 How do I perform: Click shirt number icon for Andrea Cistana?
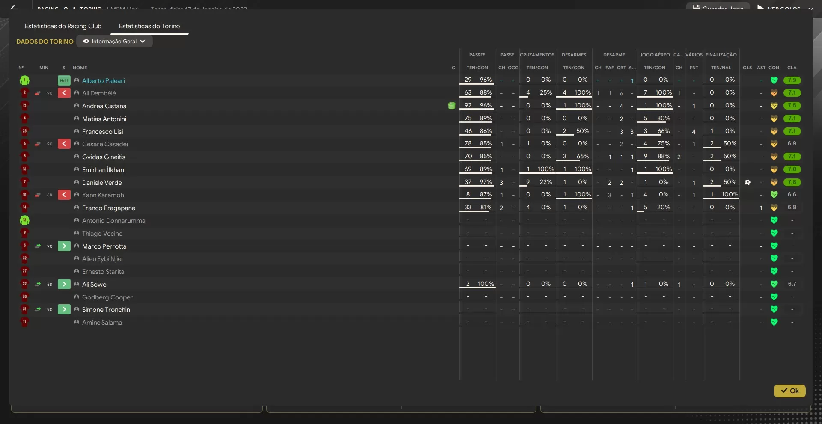(24, 105)
